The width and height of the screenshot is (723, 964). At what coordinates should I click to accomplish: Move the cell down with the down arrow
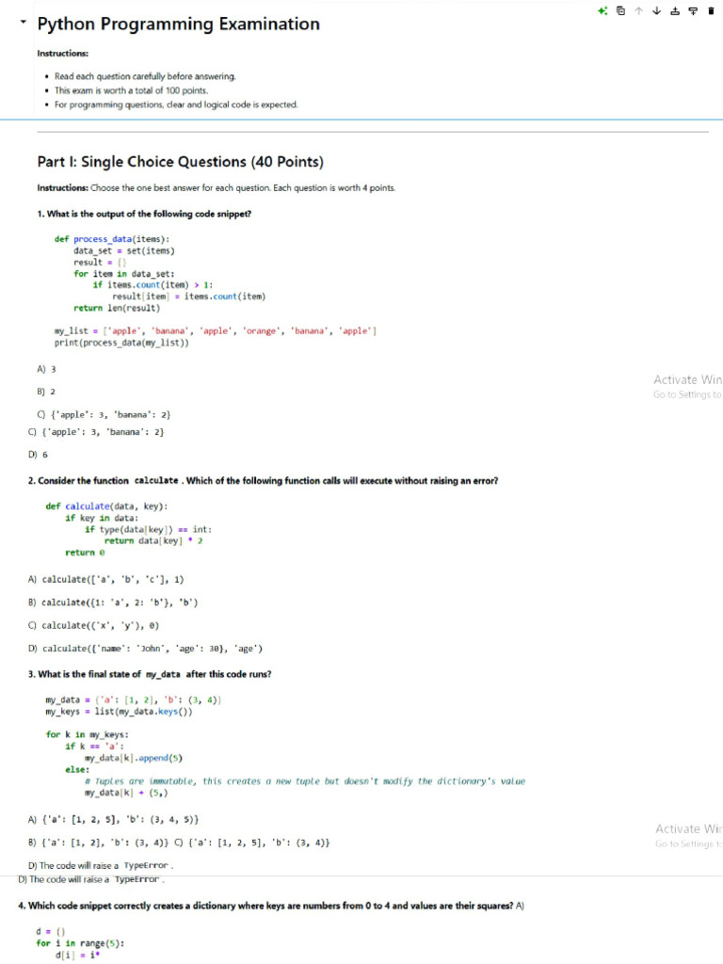click(x=656, y=11)
